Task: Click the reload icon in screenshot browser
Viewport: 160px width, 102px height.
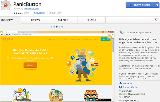Action: (7, 35)
